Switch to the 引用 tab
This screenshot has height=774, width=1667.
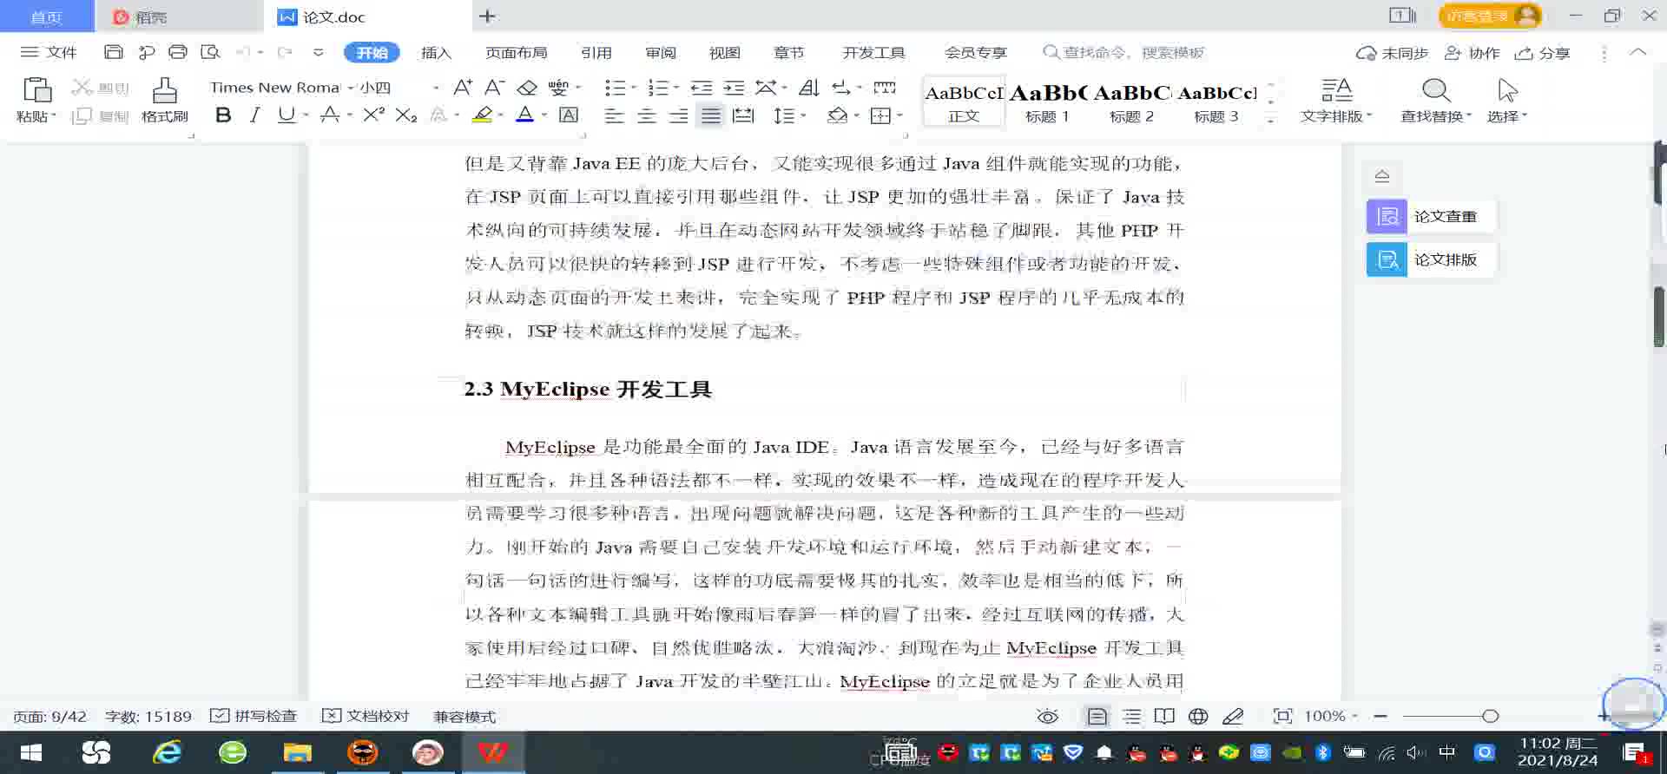(x=596, y=52)
